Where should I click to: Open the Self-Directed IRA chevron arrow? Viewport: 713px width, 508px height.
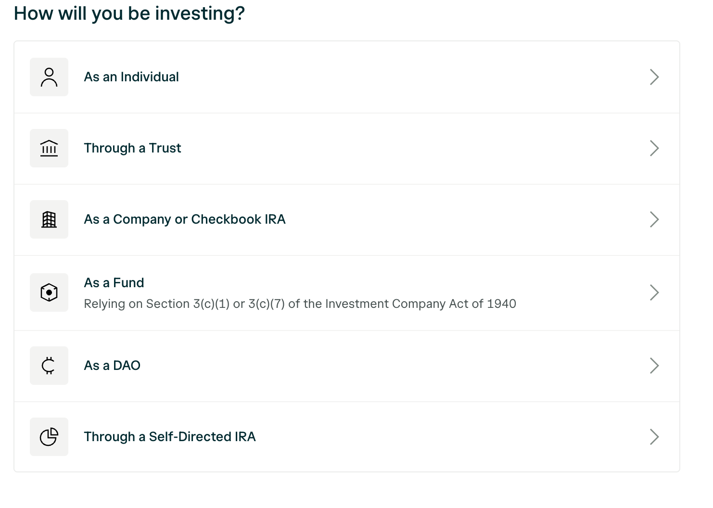[654, 437]
